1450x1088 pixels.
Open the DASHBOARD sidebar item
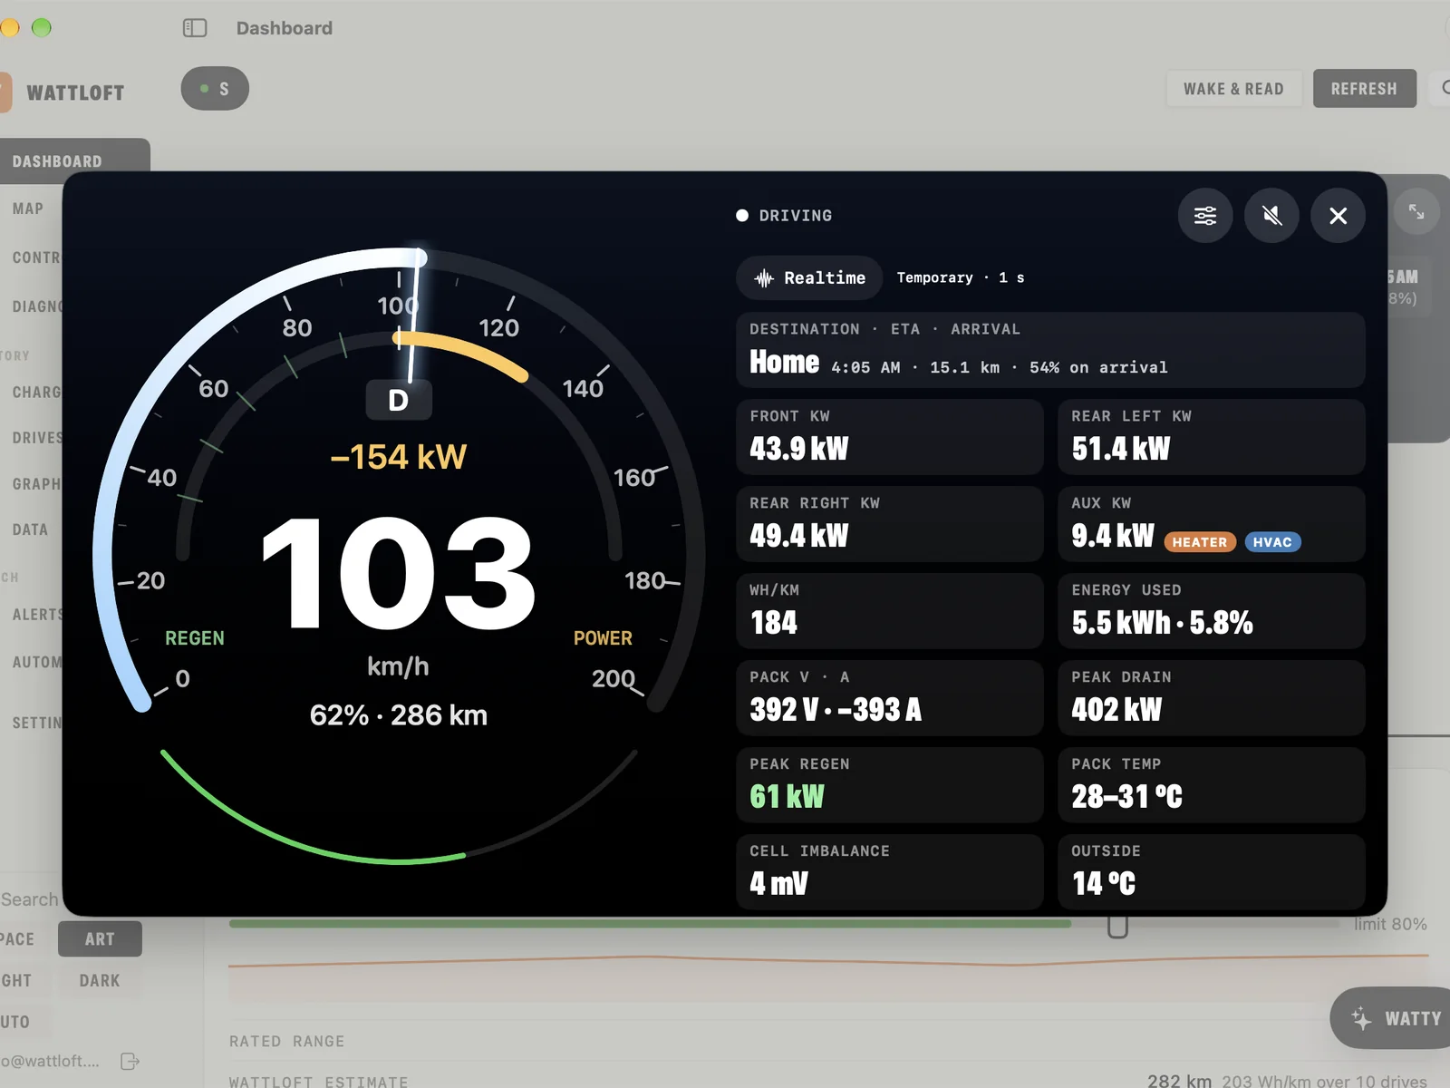tap(74, 160)
